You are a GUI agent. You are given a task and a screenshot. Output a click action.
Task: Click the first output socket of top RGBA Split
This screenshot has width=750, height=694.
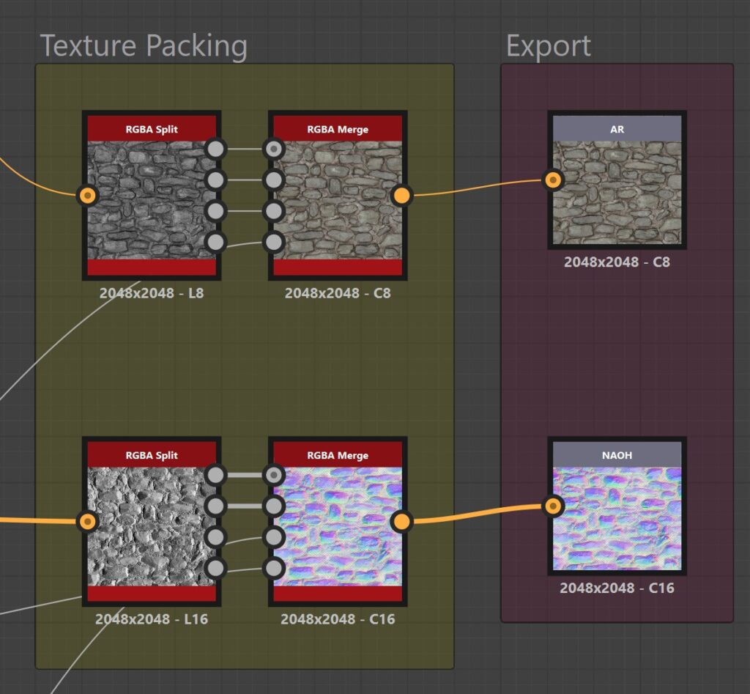(x=216, y=149)
